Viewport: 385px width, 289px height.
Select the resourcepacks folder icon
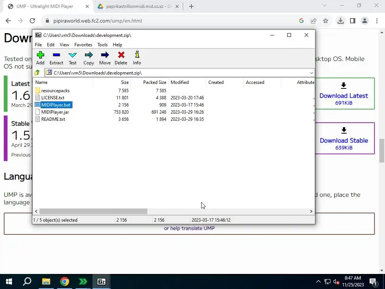pos(37,90)
